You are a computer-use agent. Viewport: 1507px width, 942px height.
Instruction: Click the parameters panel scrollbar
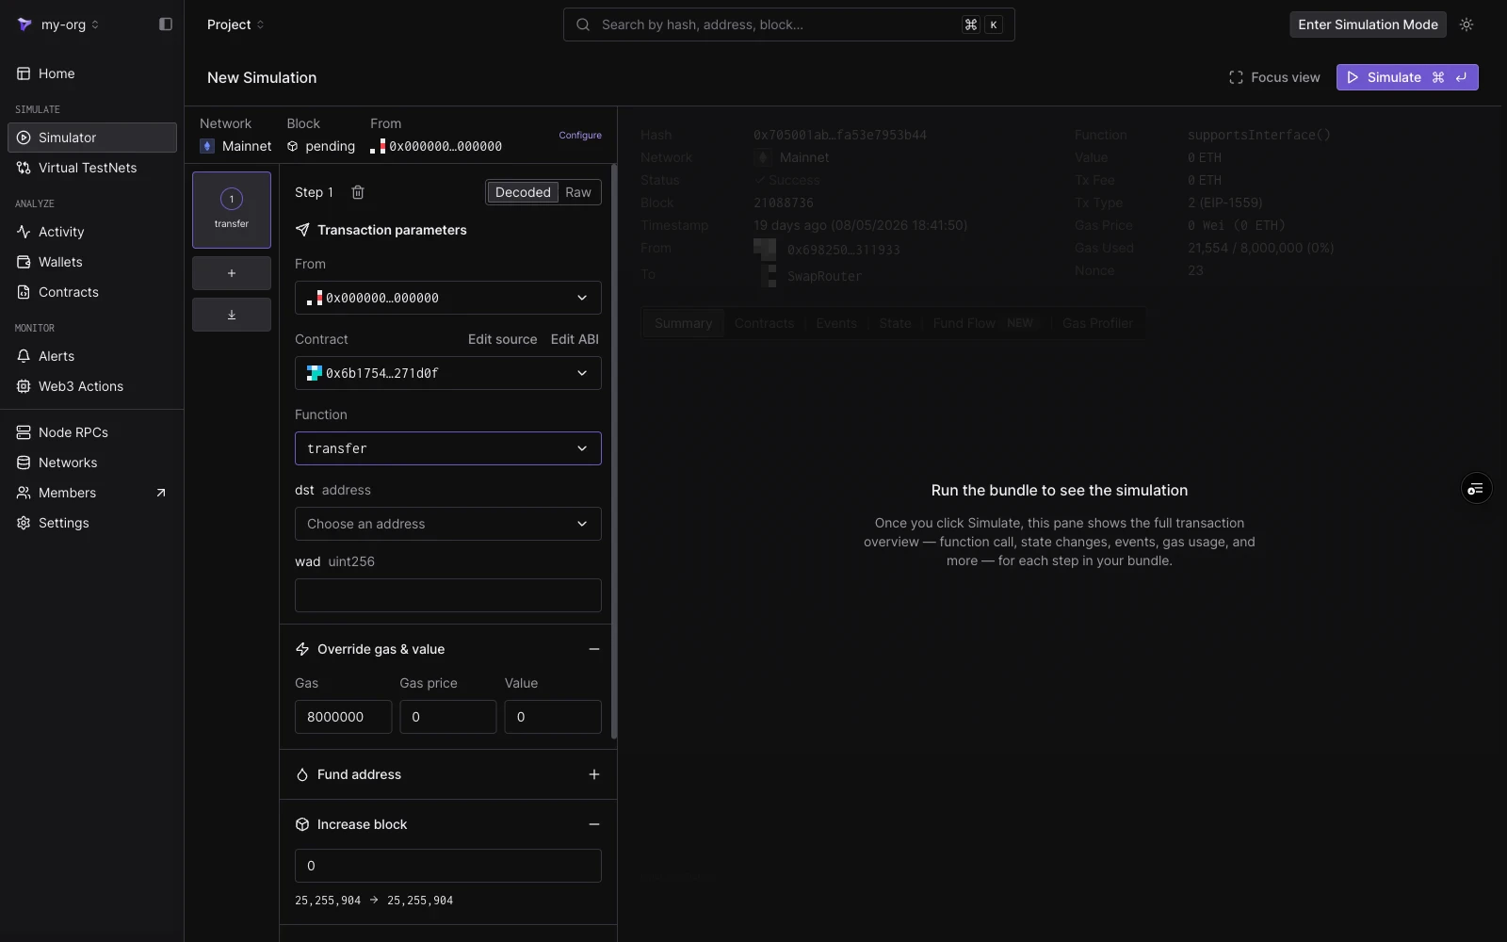click(614, 451)
